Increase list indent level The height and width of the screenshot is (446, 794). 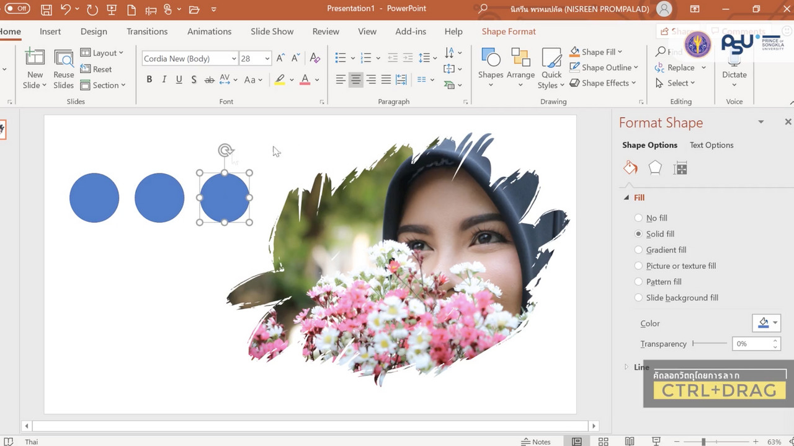tap(408, 58)
